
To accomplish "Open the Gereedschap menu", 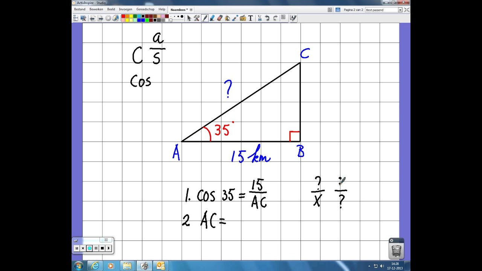I will [145, 9].
